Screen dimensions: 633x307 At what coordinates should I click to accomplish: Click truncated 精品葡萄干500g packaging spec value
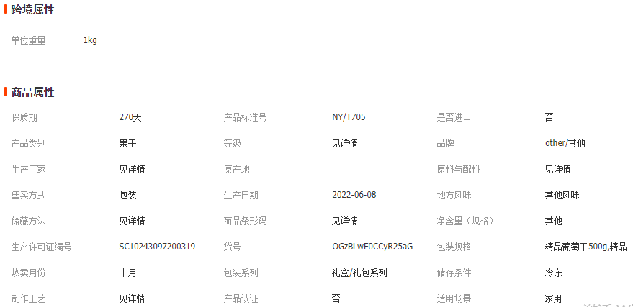tap(588, 247)
